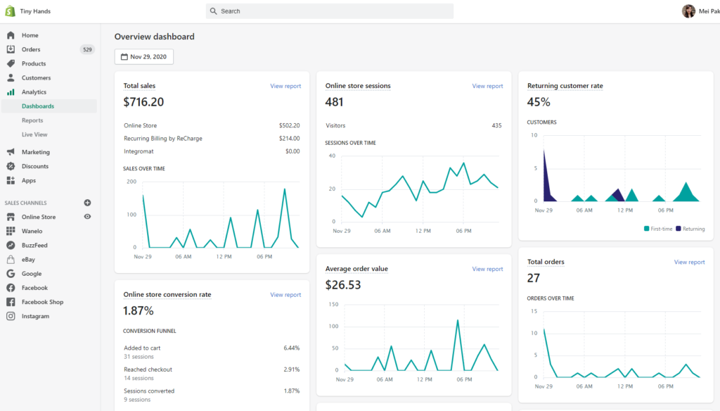The height and width of the screenshot is (411, 720).
Task: Open the Discounts page
Action: 34,166
